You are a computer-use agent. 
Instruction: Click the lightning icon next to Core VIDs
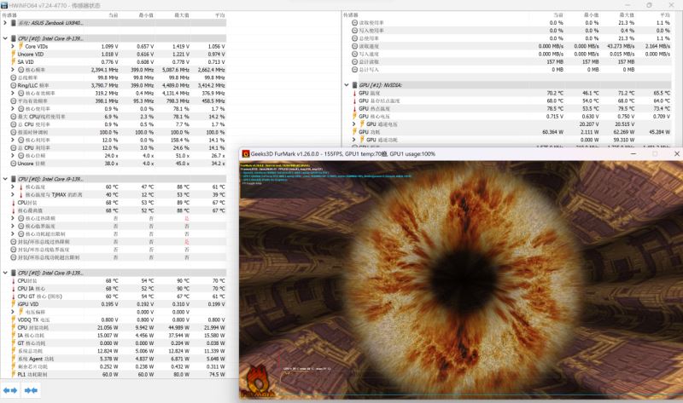pos(20,47)
